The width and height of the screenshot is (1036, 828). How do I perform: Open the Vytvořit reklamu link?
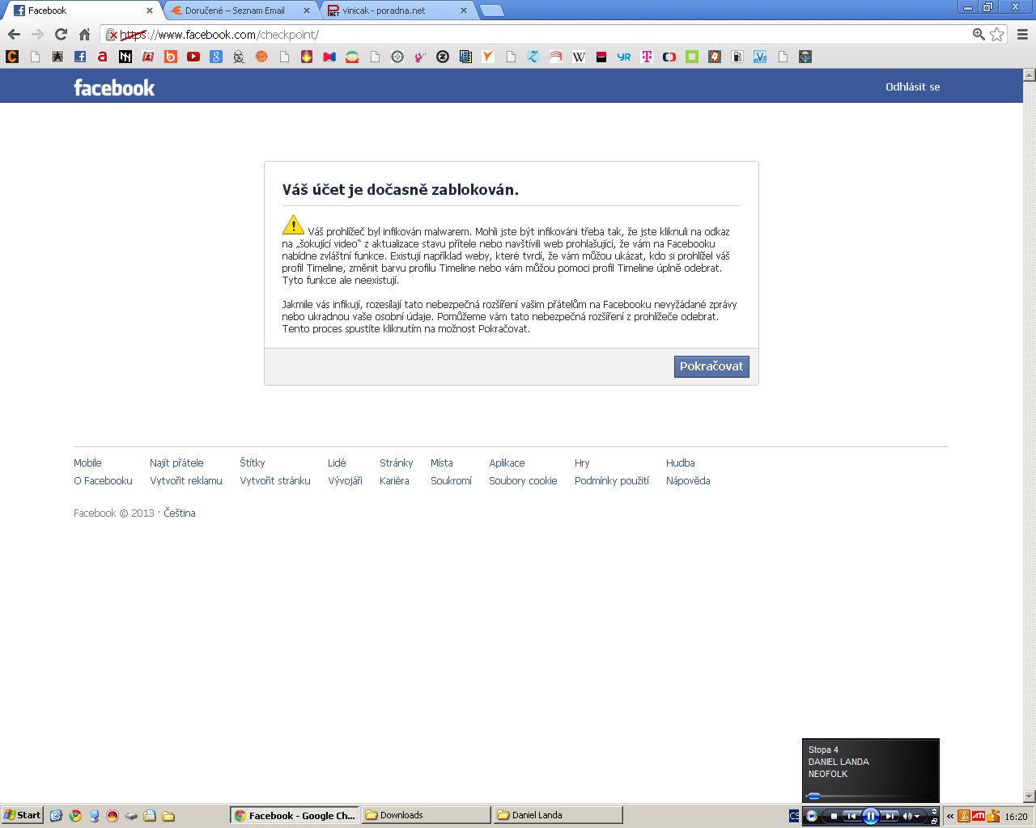pos(186,480)
